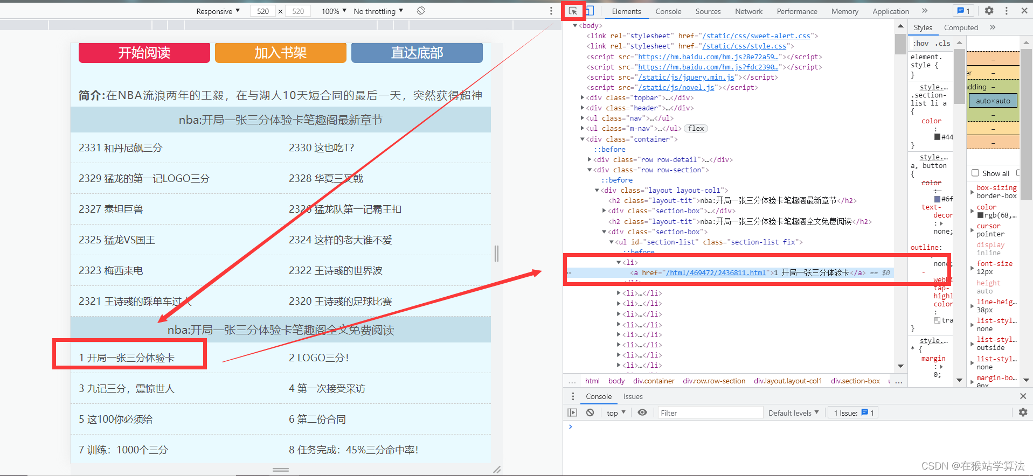
Task: Open the /static/js/novel.js link
Action: [x=676, y=87]
